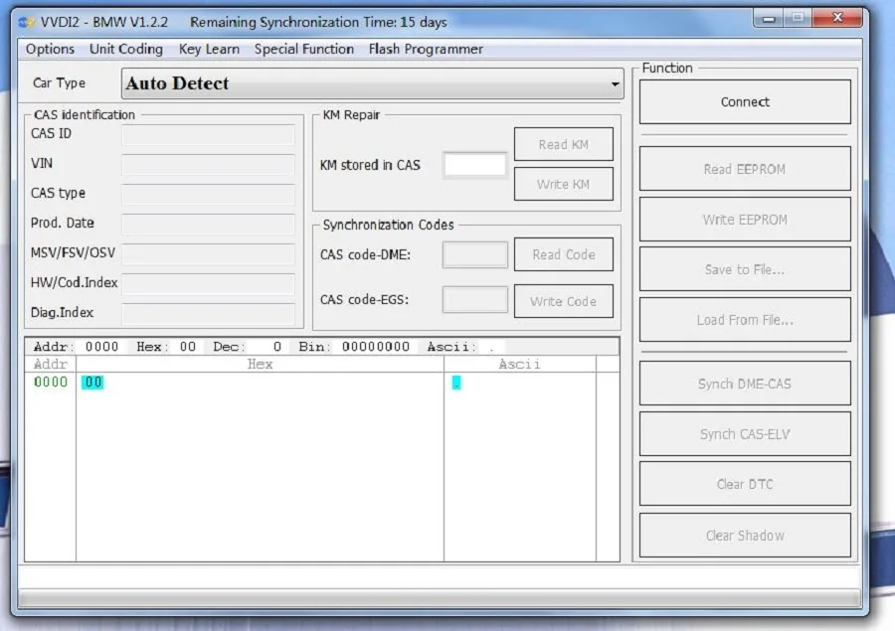Click the MSV/FSV/OSV field
895x631 pixels.
pos(208,253)
